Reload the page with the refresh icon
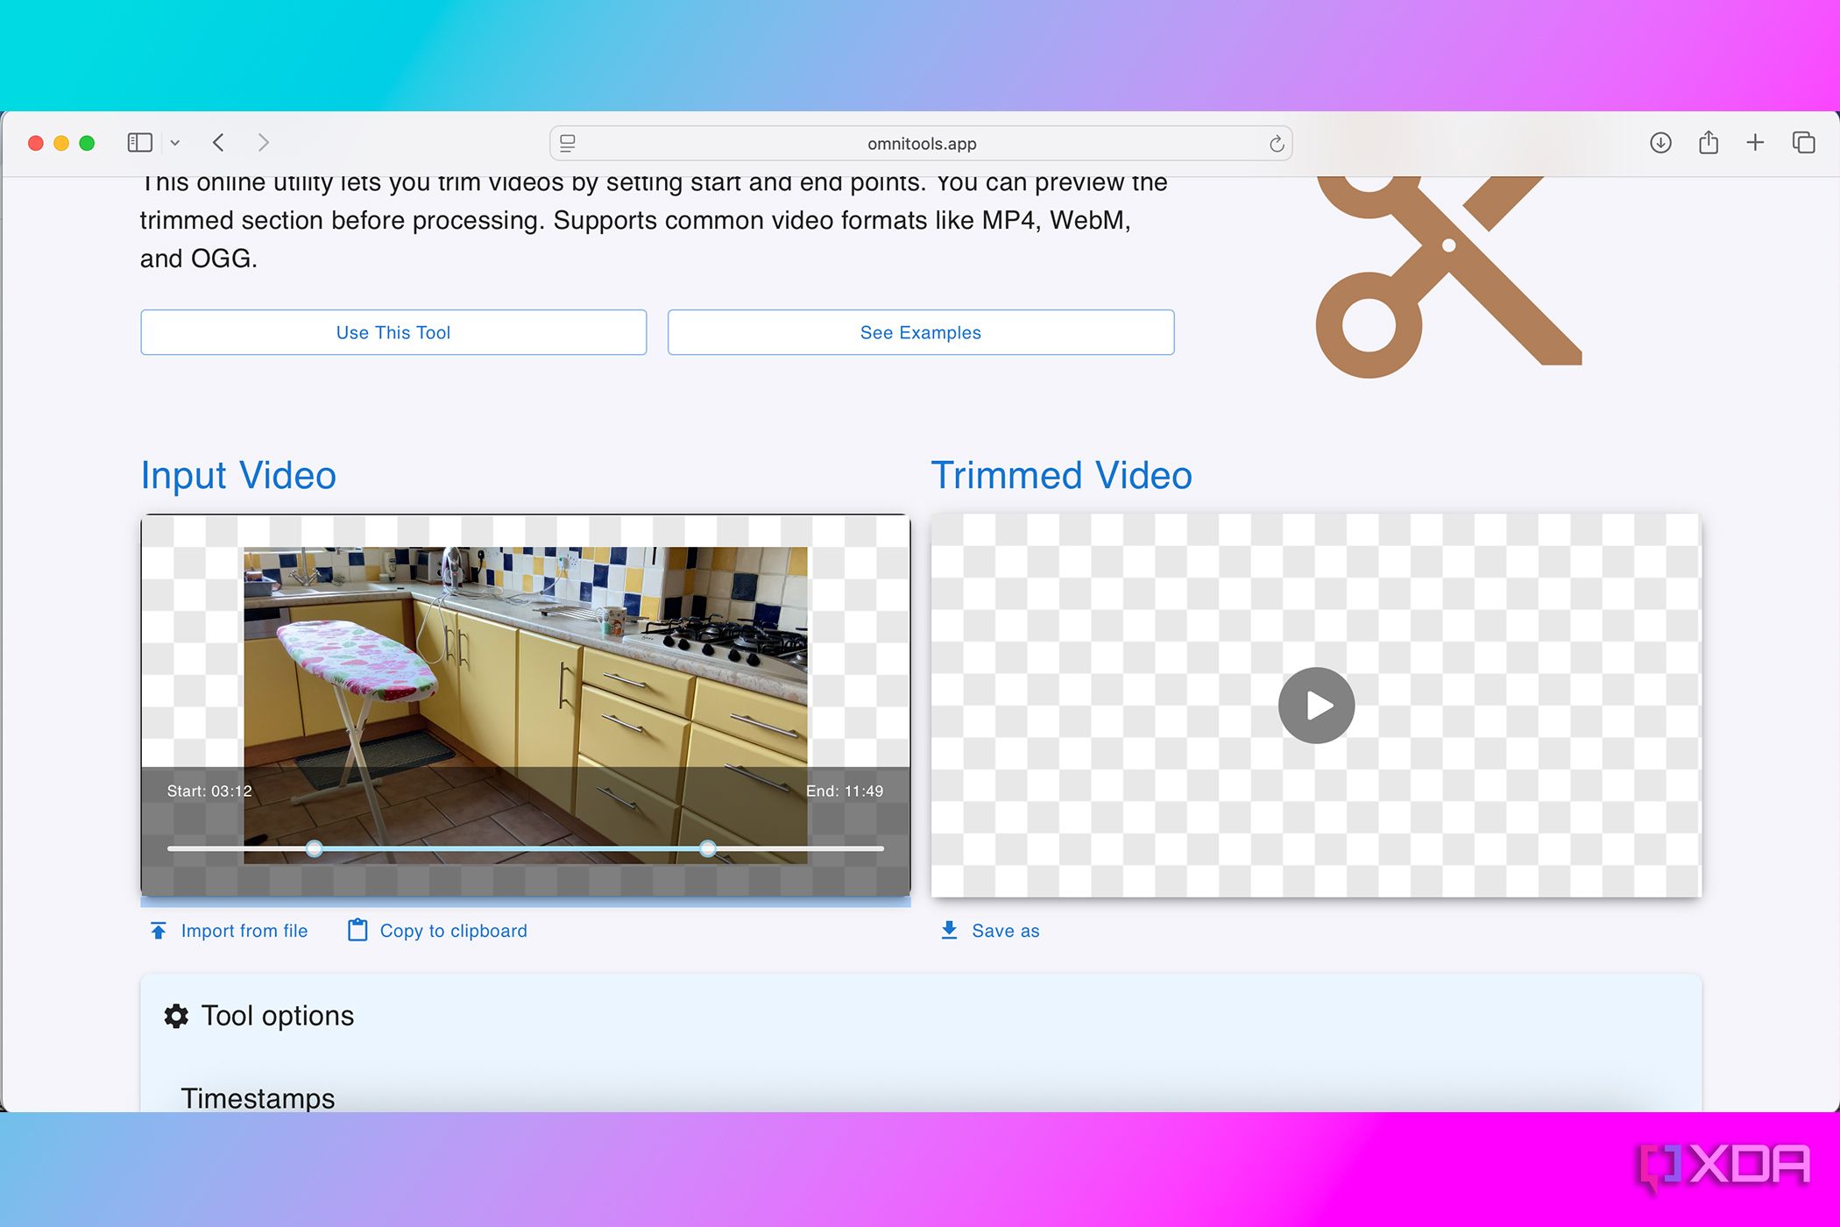 coord(1277,144)
